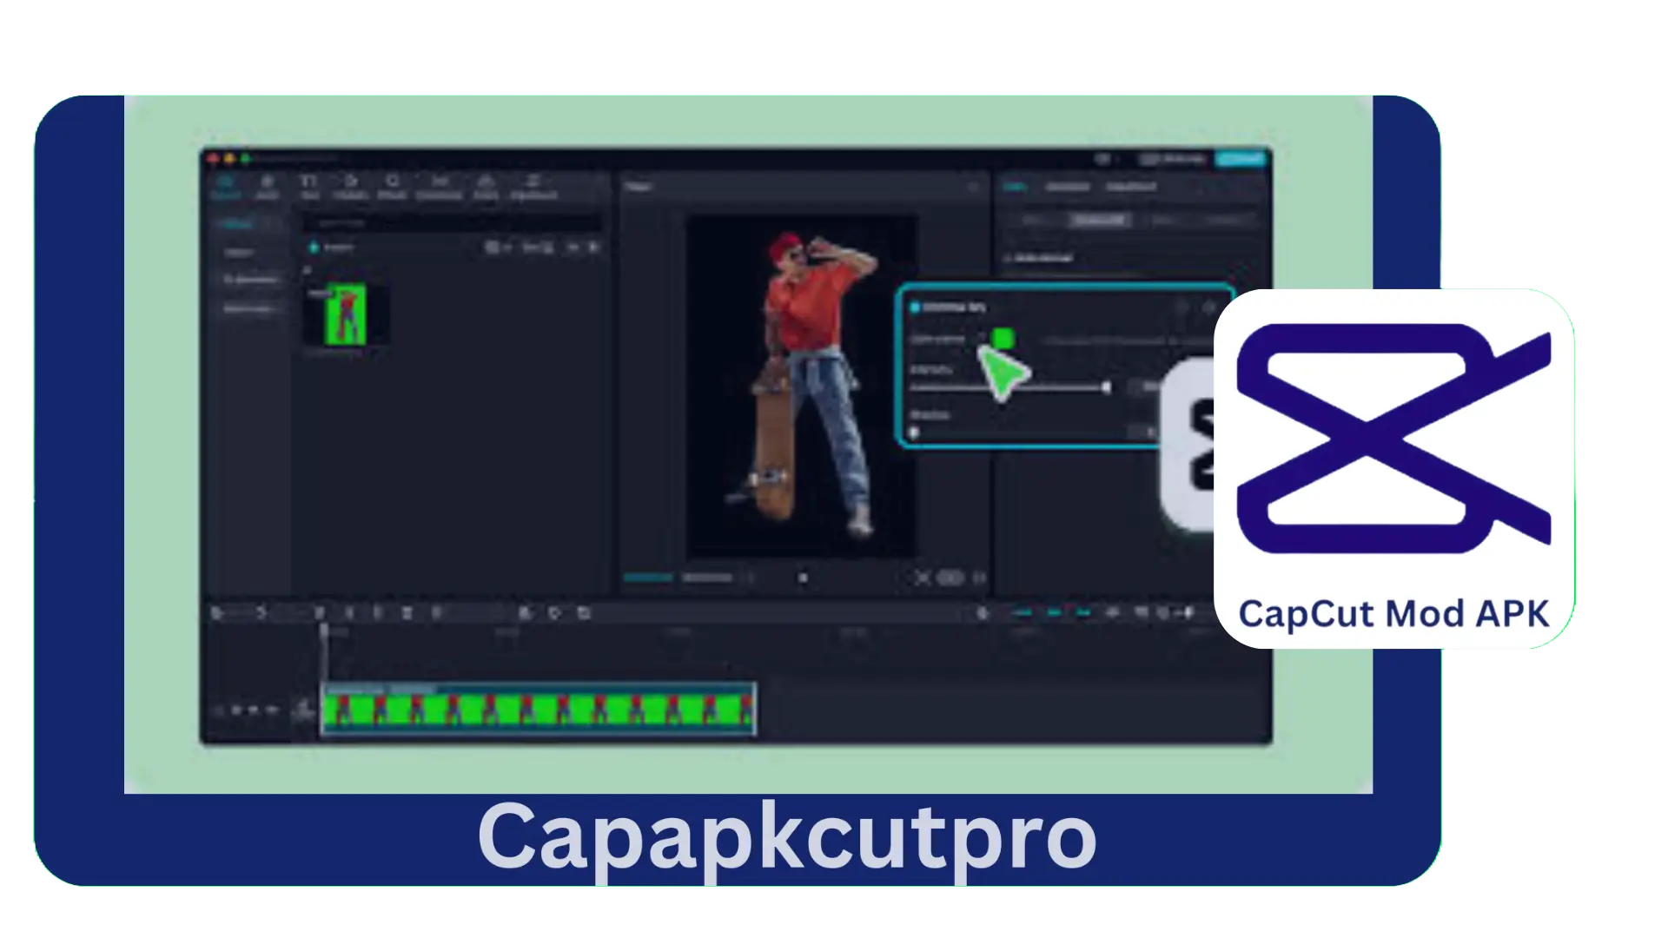The image size is (1668, 938).
Task: Select the green-screen skater media thumbnail
Action: click(x=345, y=314)
